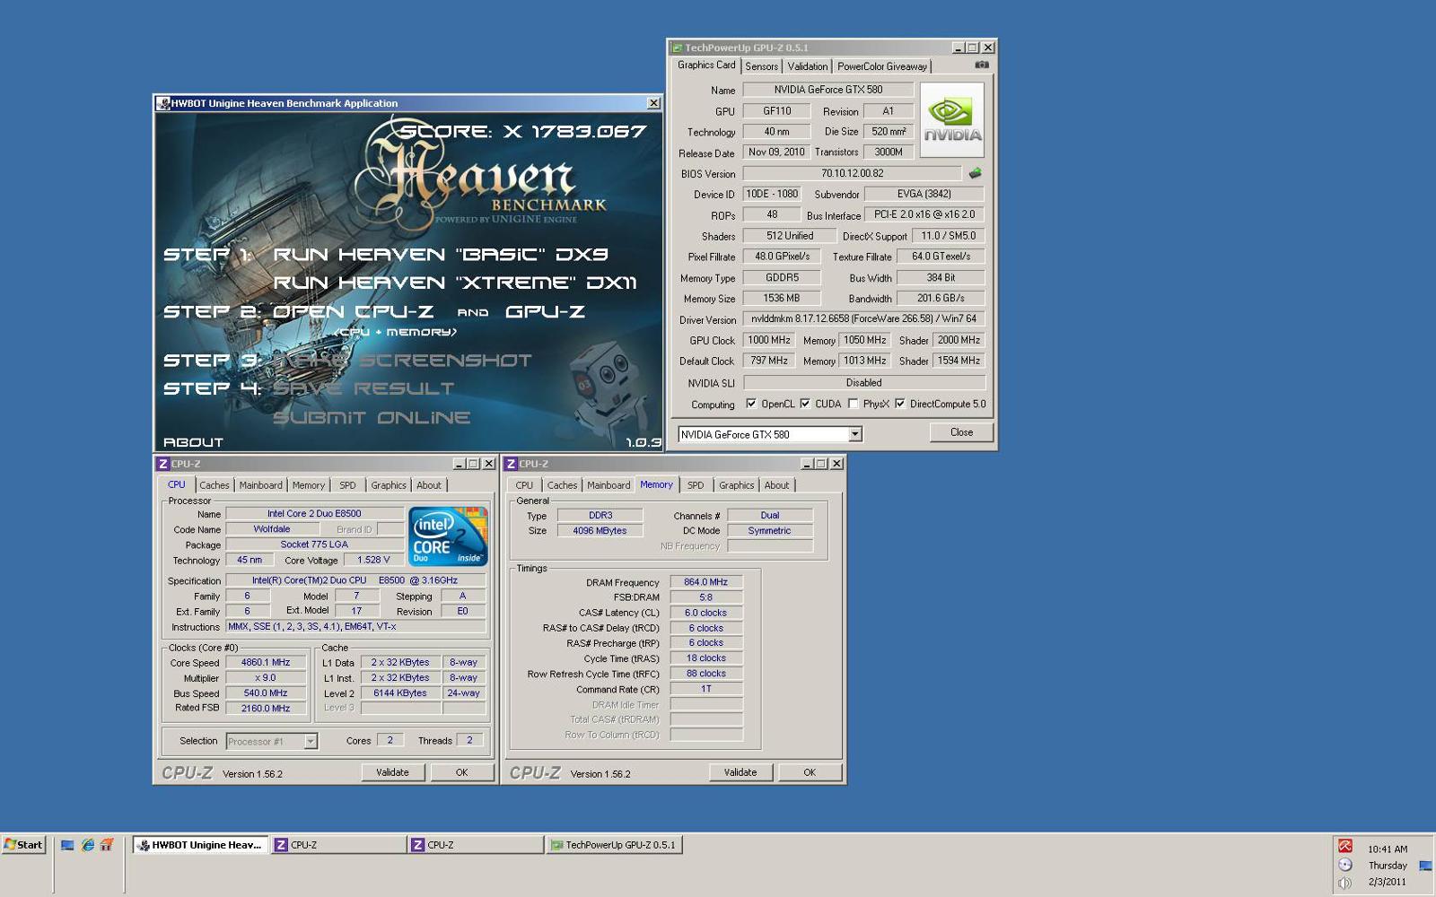The image size is (1436, 897).
Task: Open the Validation tab in GPU-Z
Action: [x=808, y=66]
